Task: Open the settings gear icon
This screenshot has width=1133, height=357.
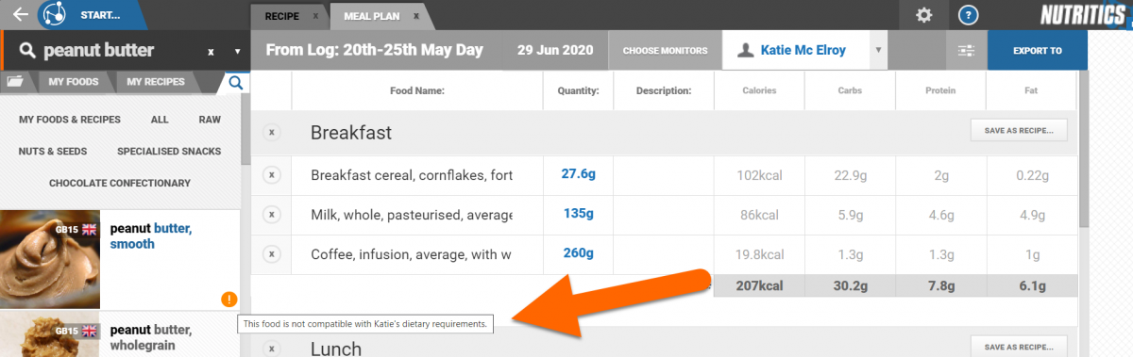Action: [x=924, y=15]
